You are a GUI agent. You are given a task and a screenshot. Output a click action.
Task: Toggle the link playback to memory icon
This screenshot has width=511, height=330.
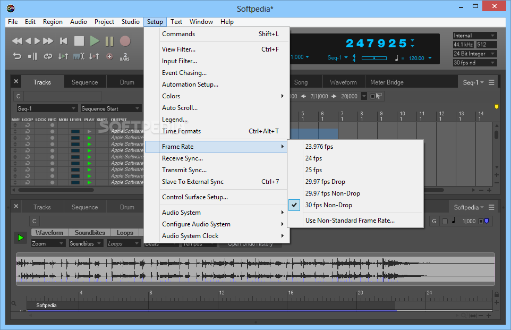click(63, 56)
